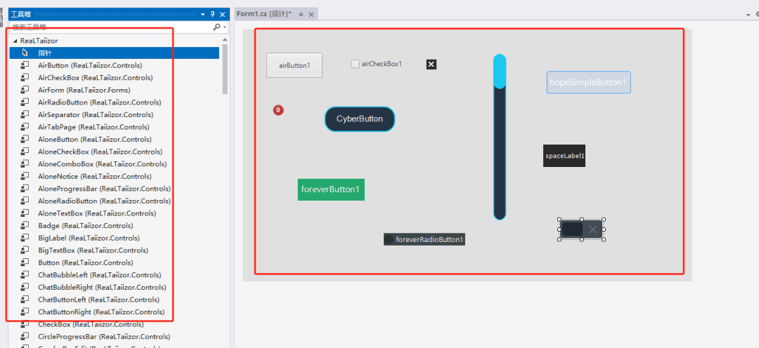This screenshot has width=759, height=348.
Task: Click the cyan thumb of vertical slider
Action: click(500, 72)
